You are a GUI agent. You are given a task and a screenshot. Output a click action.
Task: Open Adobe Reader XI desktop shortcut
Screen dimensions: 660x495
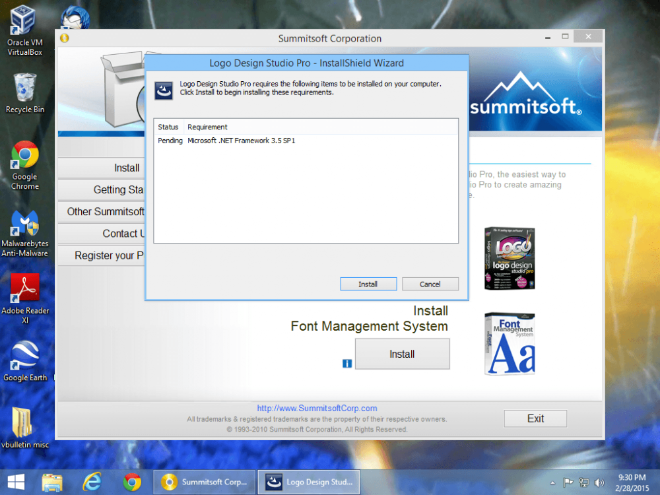[25, 298]
